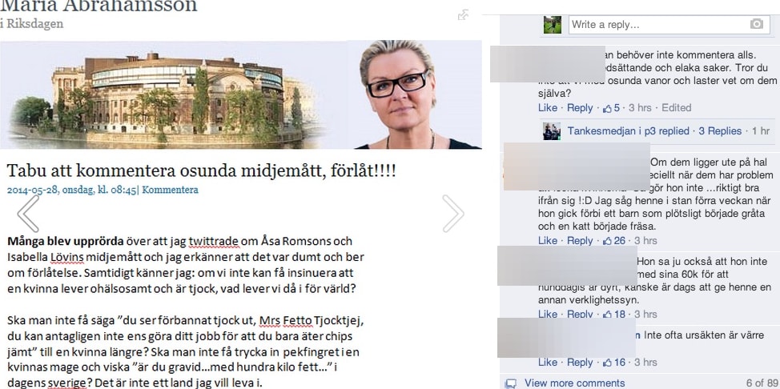780x389 pixels.
Task: Like the first comment with 5 likes
Action: (548, 107)
